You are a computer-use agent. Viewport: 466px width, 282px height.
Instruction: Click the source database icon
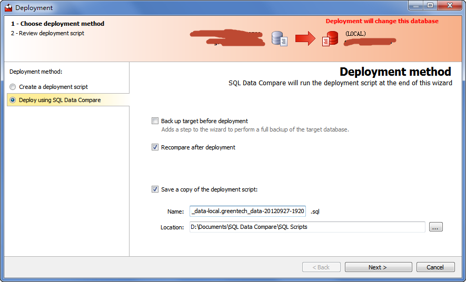click(280, 38)
